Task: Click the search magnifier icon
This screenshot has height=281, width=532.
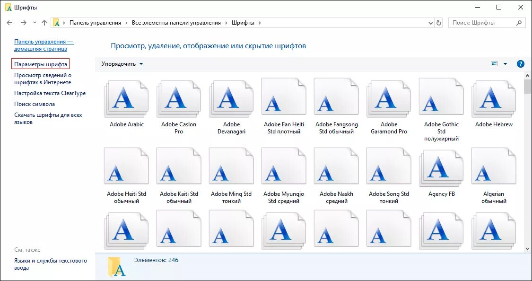Action: (519, 23)
